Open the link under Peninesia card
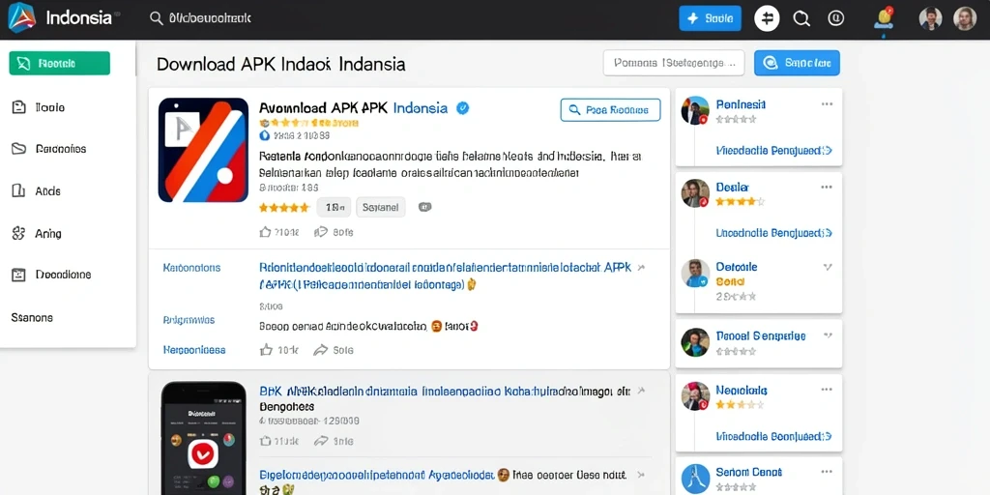The height and width of the screenshot is (495, 990). point(774,150)
